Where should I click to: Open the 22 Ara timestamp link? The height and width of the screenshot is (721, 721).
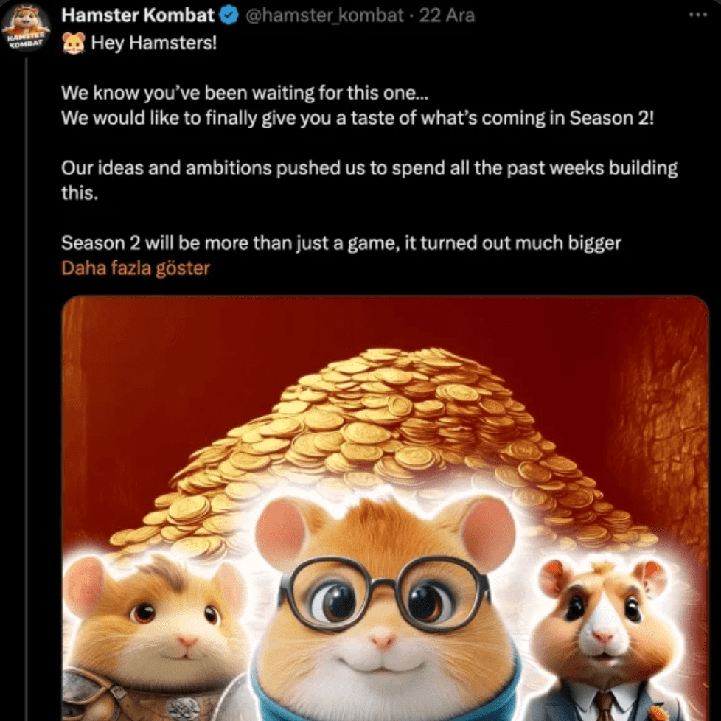(447, 15)
